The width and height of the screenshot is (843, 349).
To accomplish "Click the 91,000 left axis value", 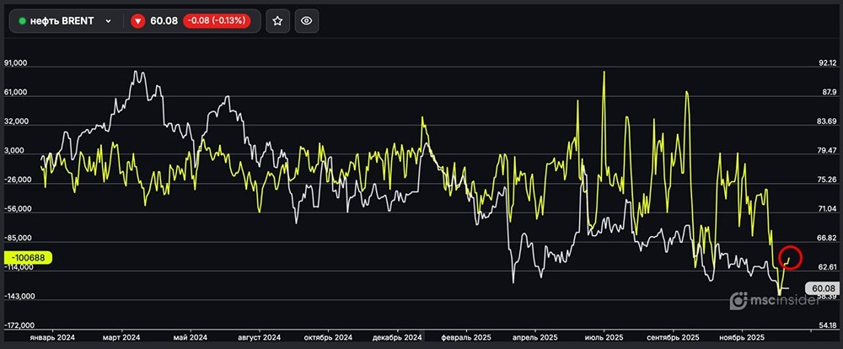I will pos(18,63).
